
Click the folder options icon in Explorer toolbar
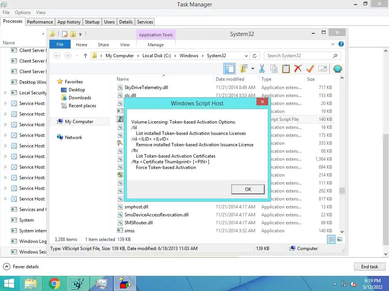(x=244, y=69)
